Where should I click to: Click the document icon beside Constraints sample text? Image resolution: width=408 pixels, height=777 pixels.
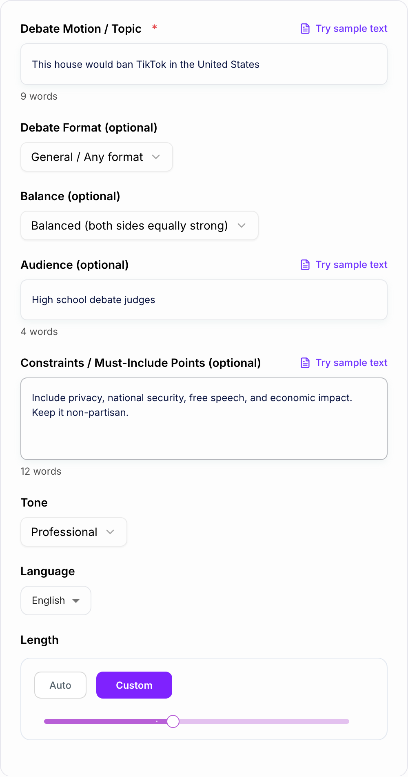coord(305,363)
